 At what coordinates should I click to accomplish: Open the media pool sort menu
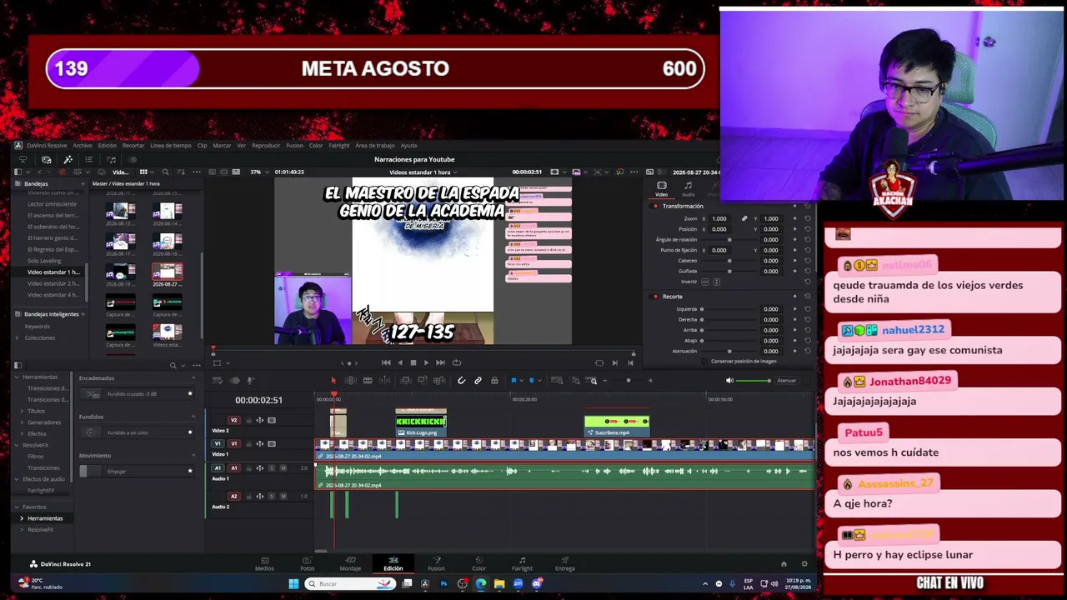(x=181, y=172)
